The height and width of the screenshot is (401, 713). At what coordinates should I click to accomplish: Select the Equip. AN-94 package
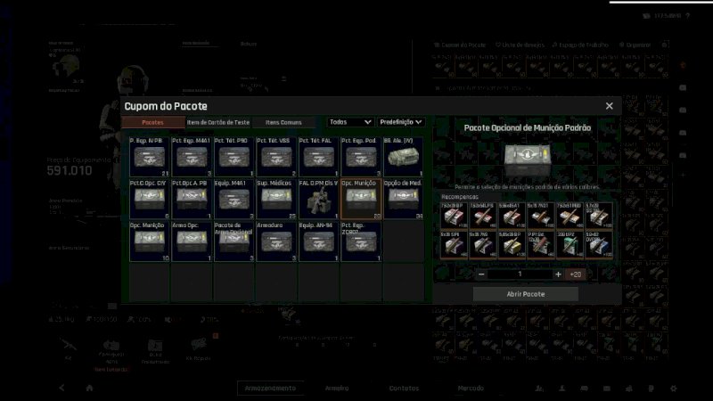click(x=318, y=241)
